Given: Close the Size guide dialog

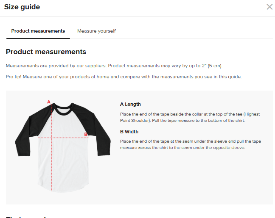Looking at the screenshot, I should click(x=269, y=7).
